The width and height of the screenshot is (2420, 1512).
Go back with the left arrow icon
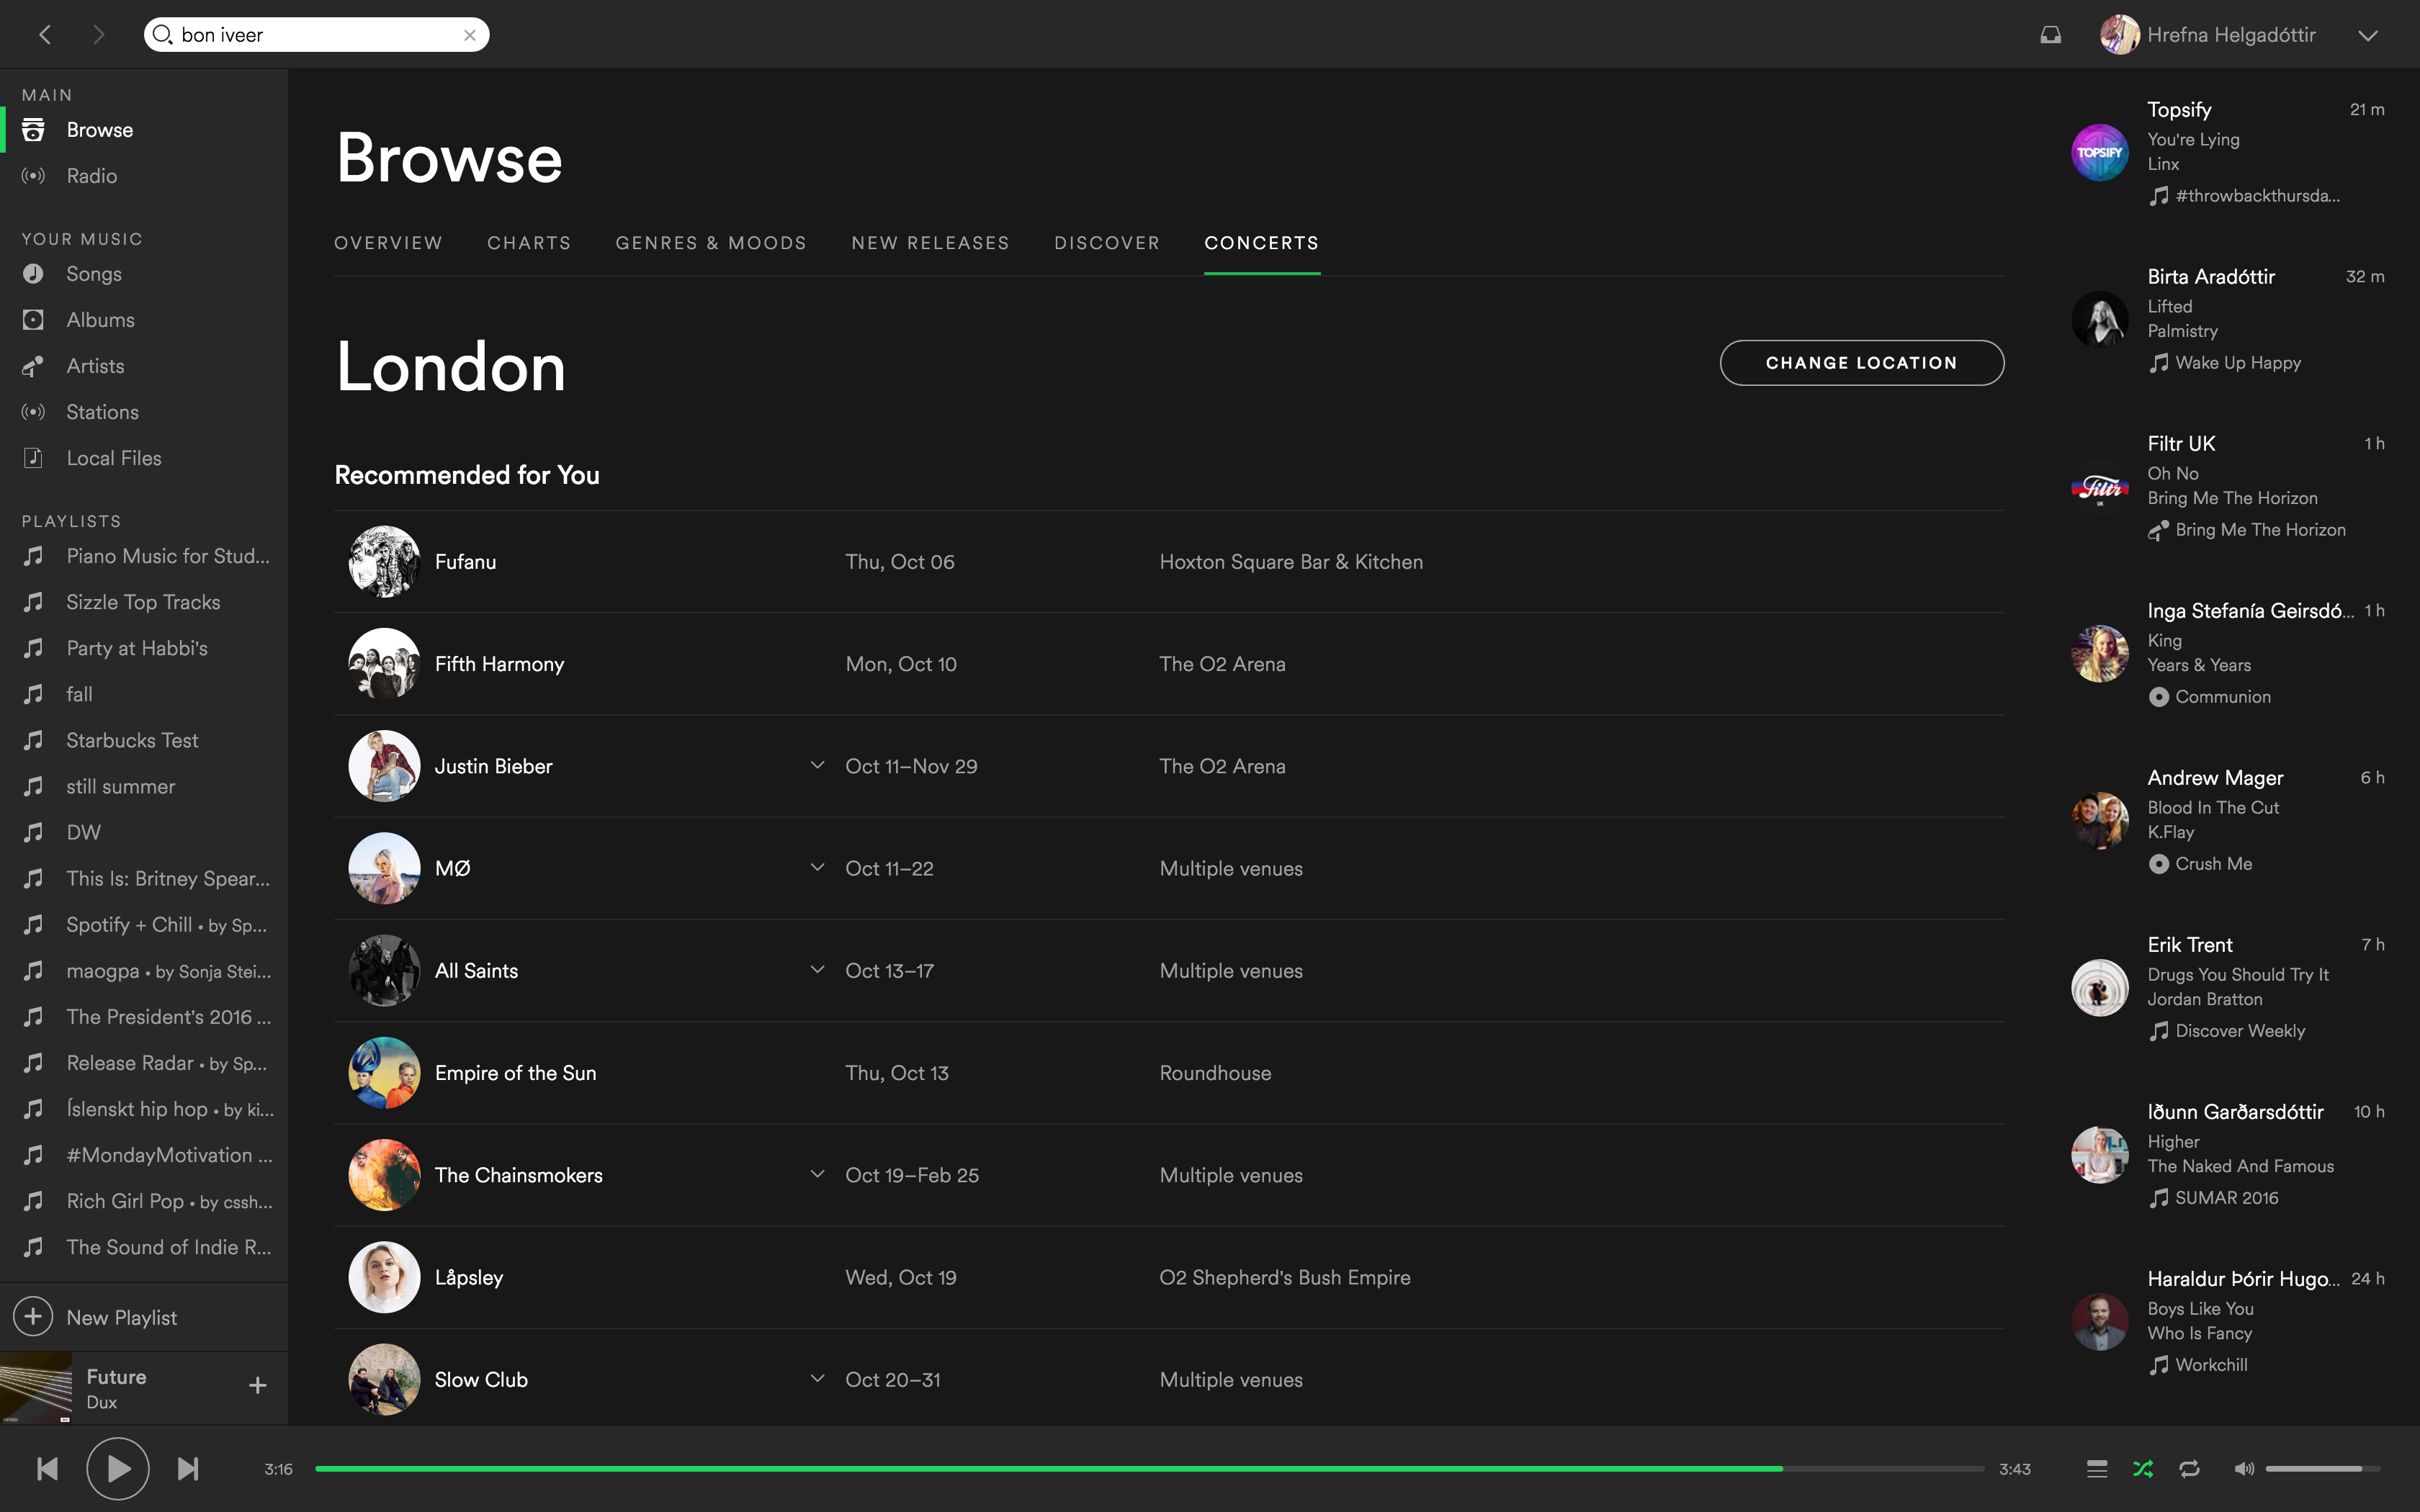coord(45,35)
